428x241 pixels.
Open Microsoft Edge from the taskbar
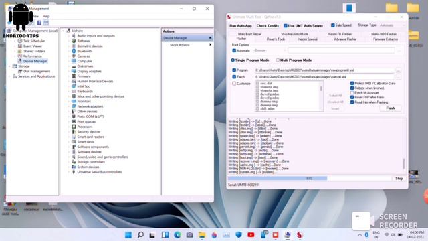pos(177,235)
